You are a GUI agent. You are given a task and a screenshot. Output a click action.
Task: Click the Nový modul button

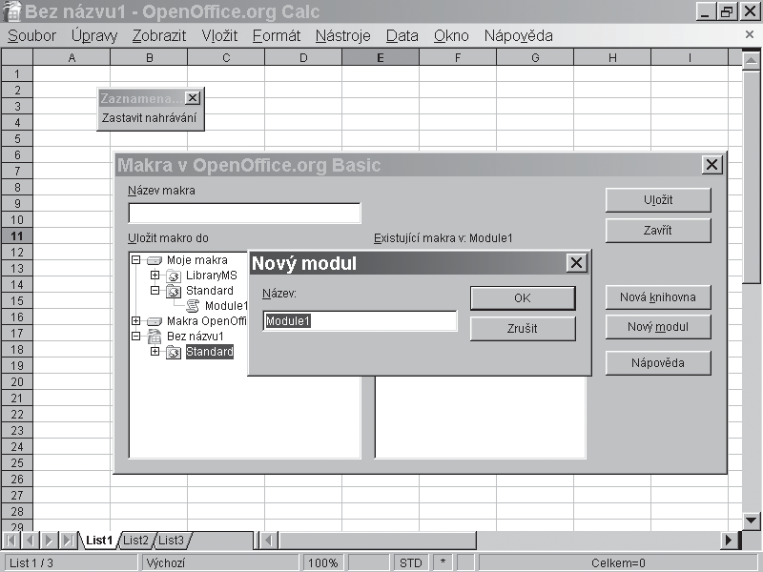(x=658, y=327)
